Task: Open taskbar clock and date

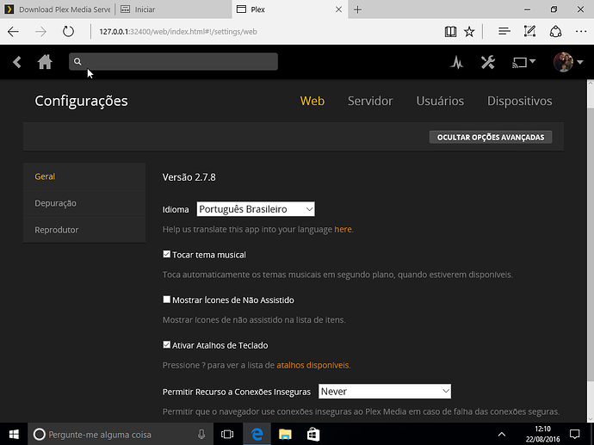Action: 542,435
